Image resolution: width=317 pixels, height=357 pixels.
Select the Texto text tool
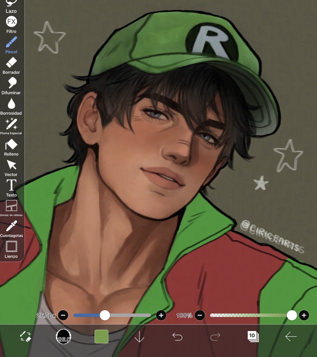[11, 188]
